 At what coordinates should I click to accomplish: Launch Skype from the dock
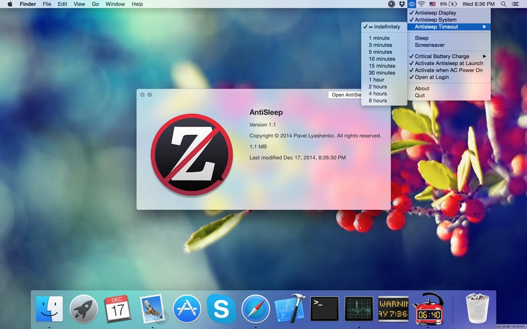tap(221, 309)
